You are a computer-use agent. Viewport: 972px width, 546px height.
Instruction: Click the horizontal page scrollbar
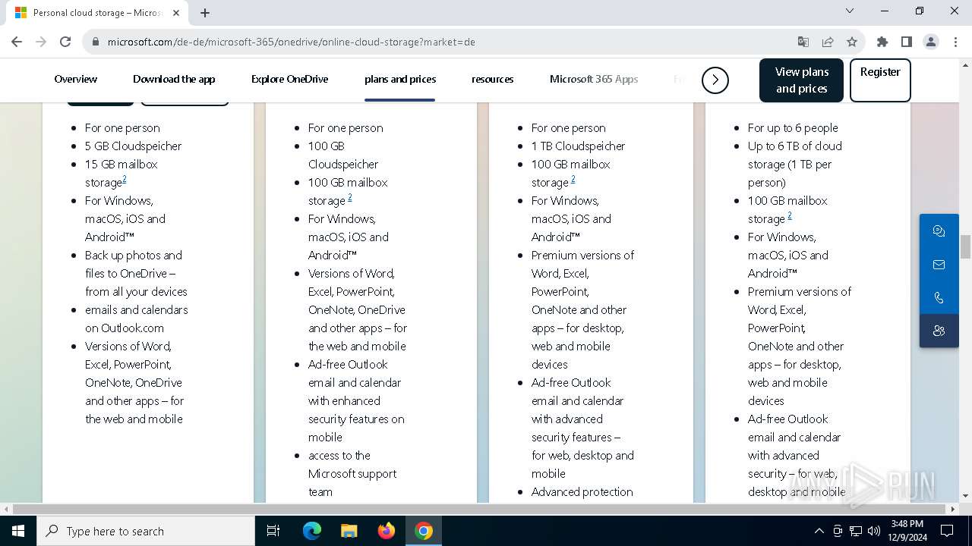point(480,509)
